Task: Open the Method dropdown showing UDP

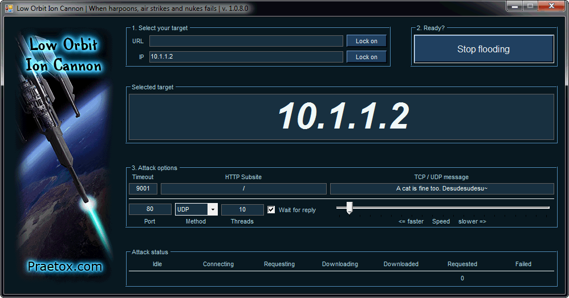Action: [x=196, y=209]
